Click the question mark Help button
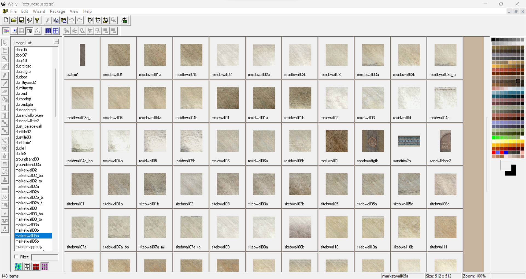This screenshot has width=526, height=279. (x=37, y=20)
